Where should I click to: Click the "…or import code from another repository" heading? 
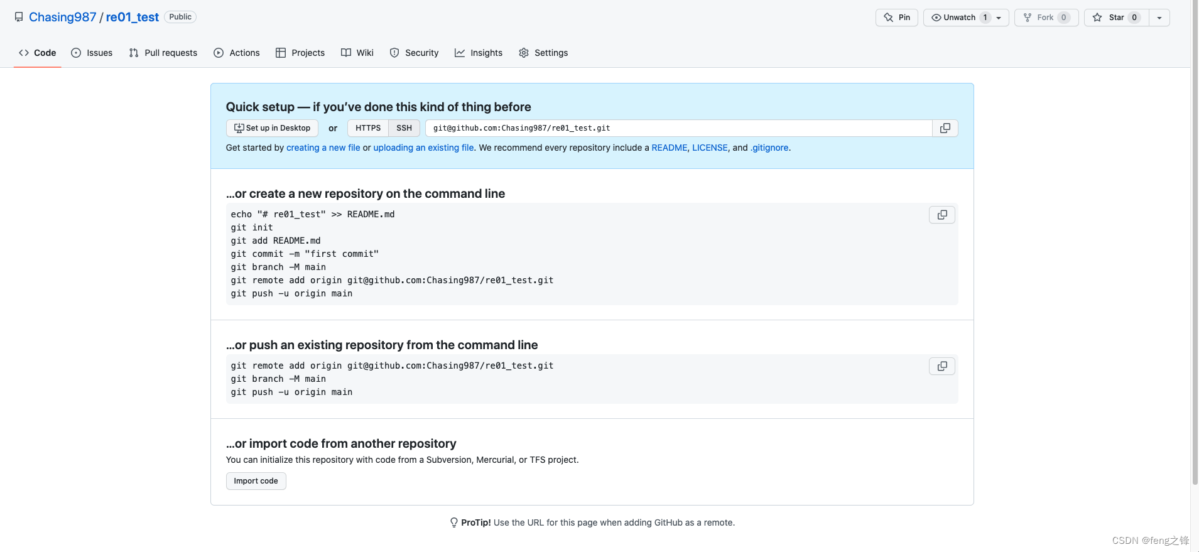pyautogui.click(x=341, y=443)
